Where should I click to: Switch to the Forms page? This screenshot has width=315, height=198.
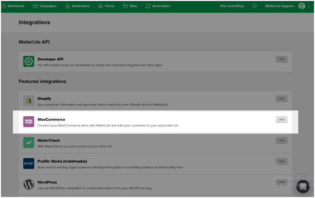click(x=106, y=6)
